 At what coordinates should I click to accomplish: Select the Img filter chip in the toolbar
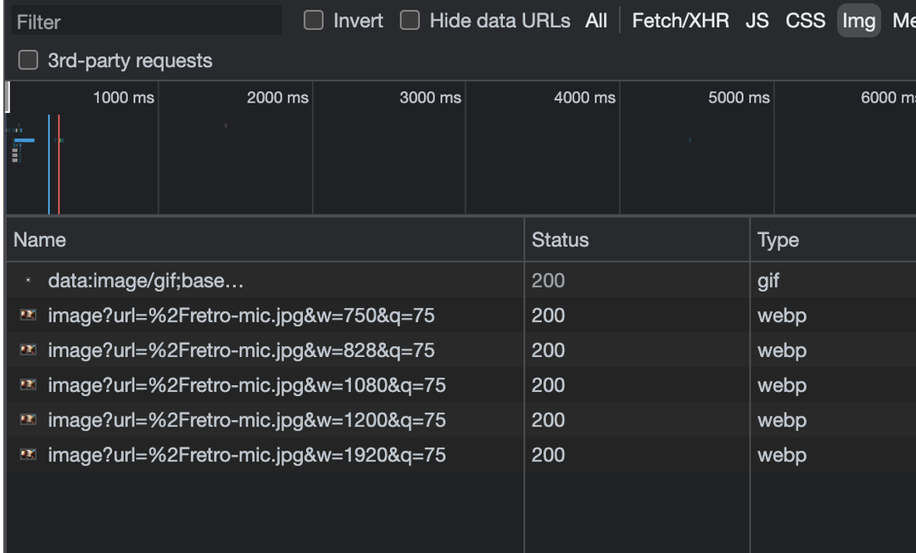(858, 20)
